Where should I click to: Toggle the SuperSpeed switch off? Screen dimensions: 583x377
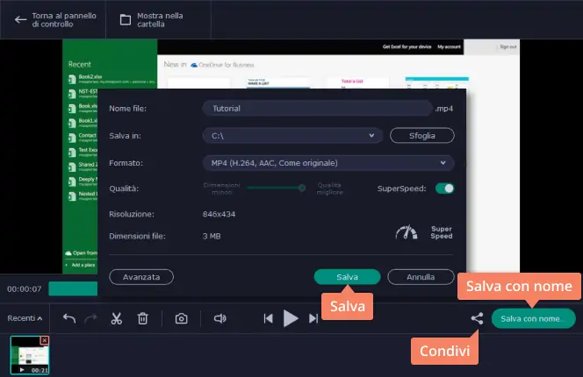click(x=444, y=188)
